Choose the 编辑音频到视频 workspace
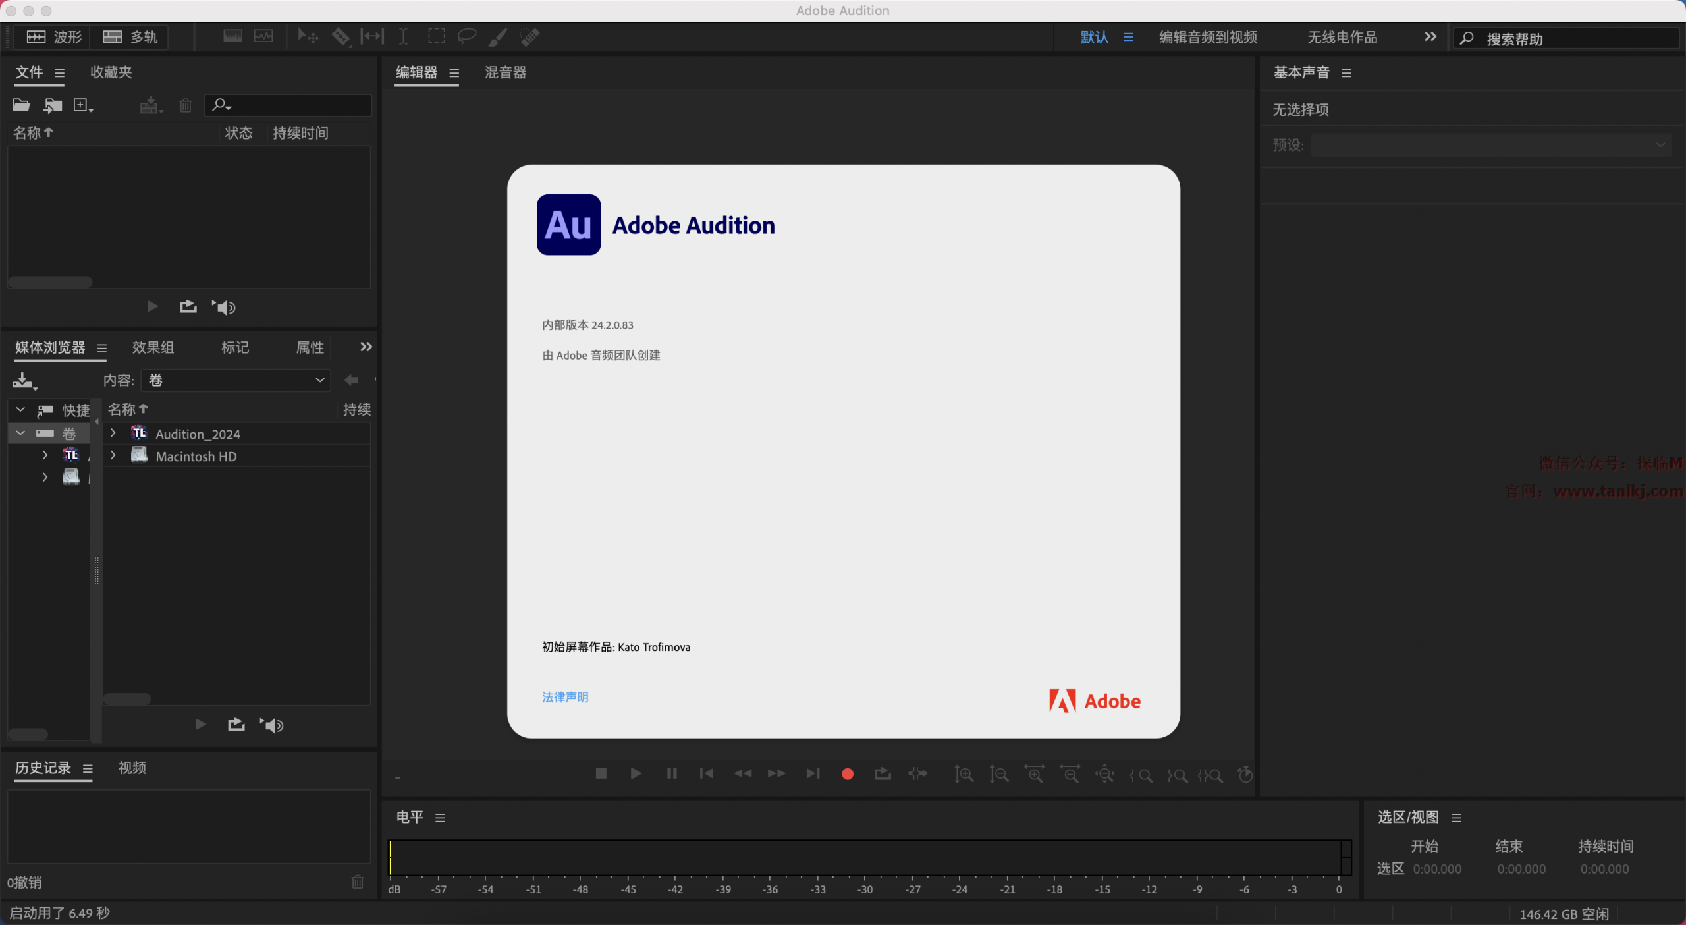Viewport: 1686px width, 925px height. tap(1208, 38)
